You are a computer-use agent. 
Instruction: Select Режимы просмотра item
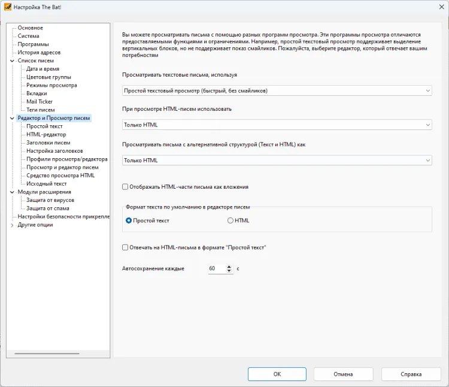click(51, 85)
